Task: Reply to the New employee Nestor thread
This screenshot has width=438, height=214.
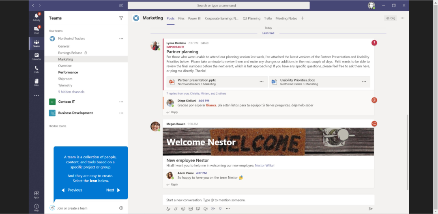Action: pyautogui.click(x=172, y=185)
